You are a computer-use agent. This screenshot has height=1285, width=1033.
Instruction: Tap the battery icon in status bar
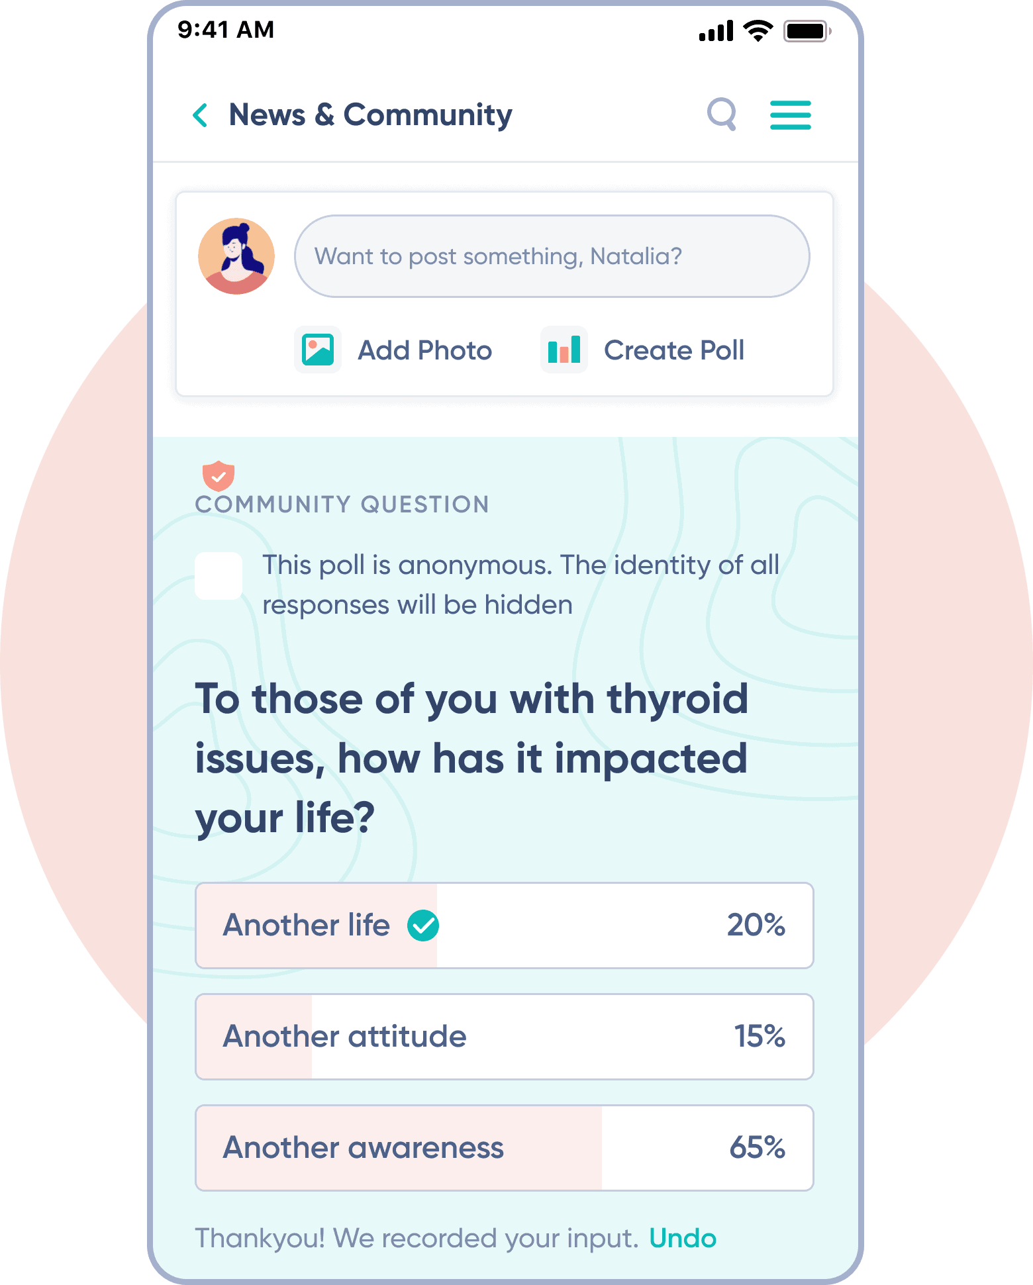(x=806, y=31)
